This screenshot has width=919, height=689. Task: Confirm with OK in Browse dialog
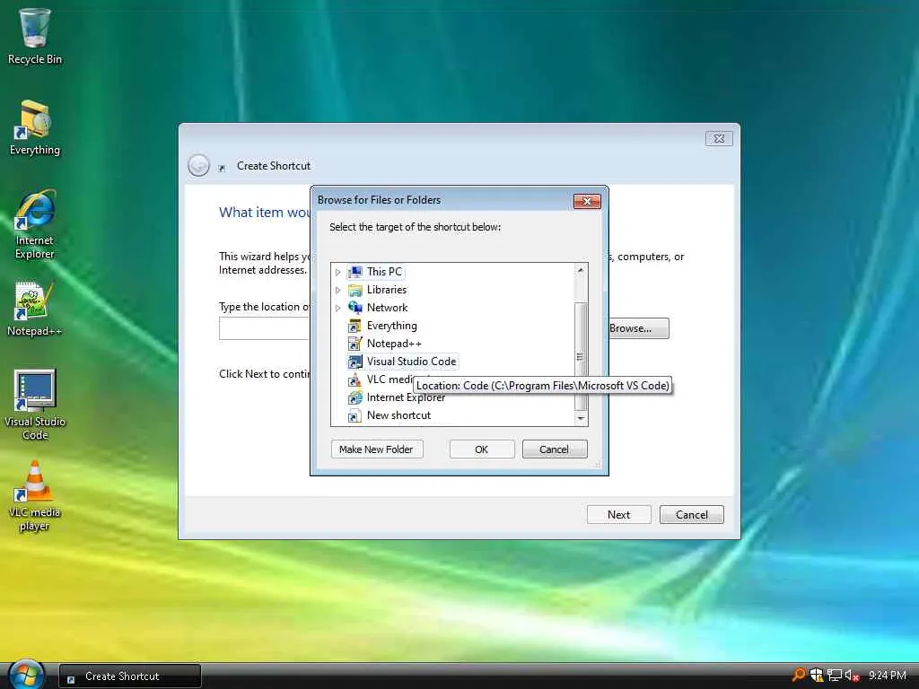(x=482, y=449)
